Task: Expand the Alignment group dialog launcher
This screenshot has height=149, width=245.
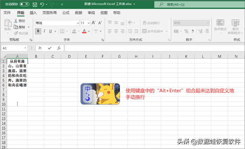Action: coord(169,40)
